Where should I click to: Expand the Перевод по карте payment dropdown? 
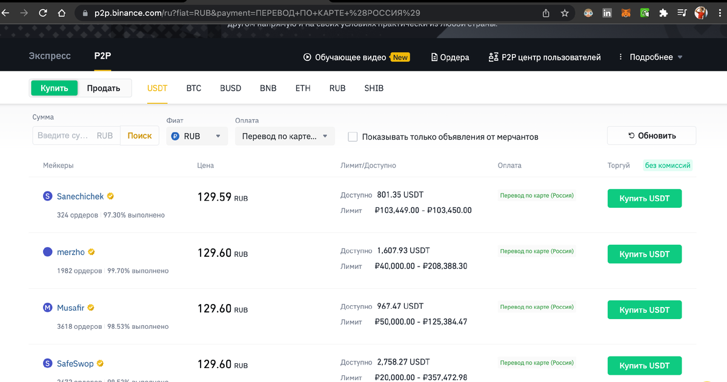pos(285,136)
